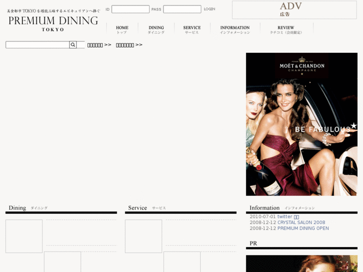The image size is (363, 272).
Task: Go to the HOME menu
Action: pos(122,29)
